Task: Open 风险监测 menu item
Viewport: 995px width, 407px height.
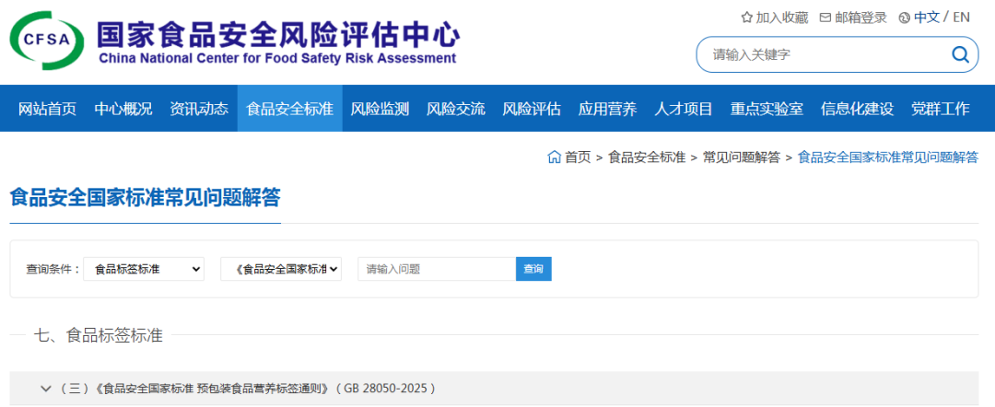Action: click(x=380, y=109)
